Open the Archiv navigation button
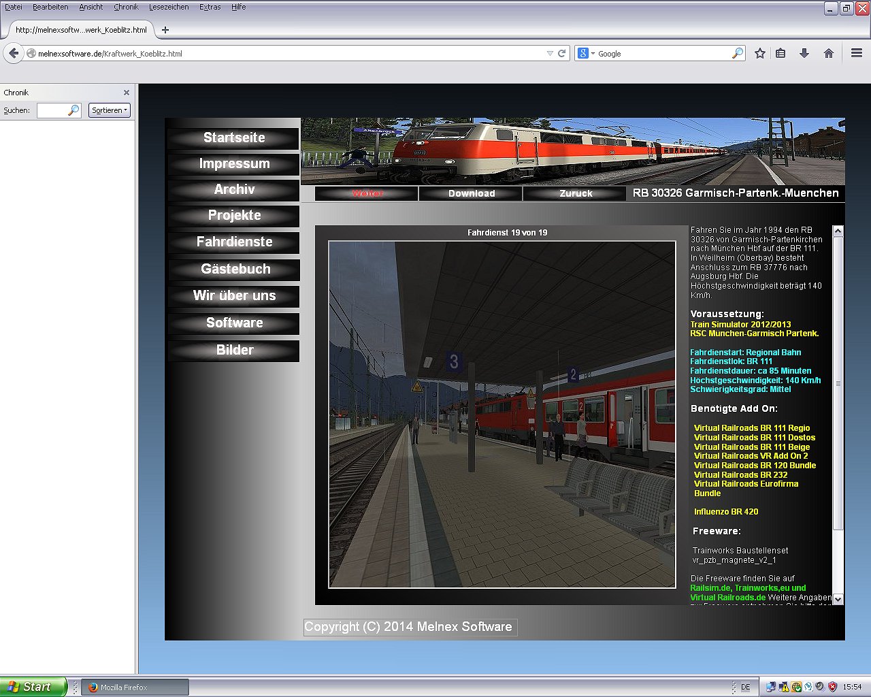871x697 pixels. tap(234, 189)
